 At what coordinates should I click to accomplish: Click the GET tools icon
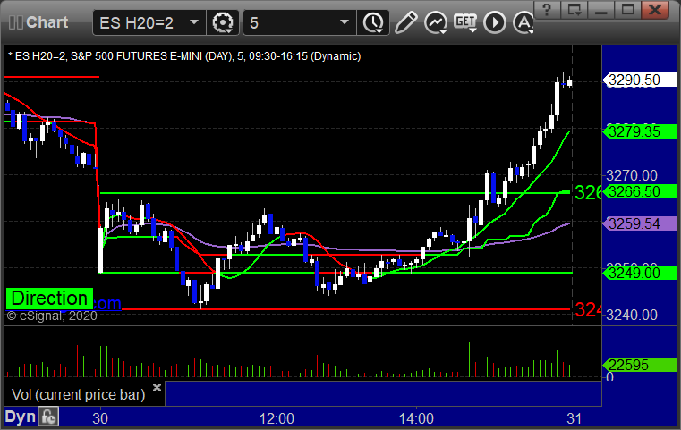pyautogui.click(x=464, y=21)
